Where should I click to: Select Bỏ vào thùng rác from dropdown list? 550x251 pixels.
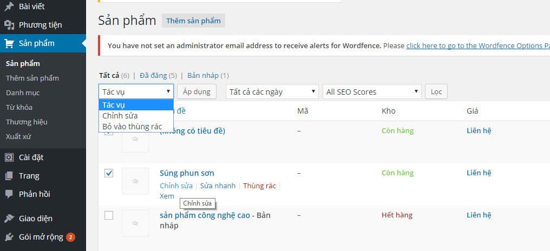132,127
